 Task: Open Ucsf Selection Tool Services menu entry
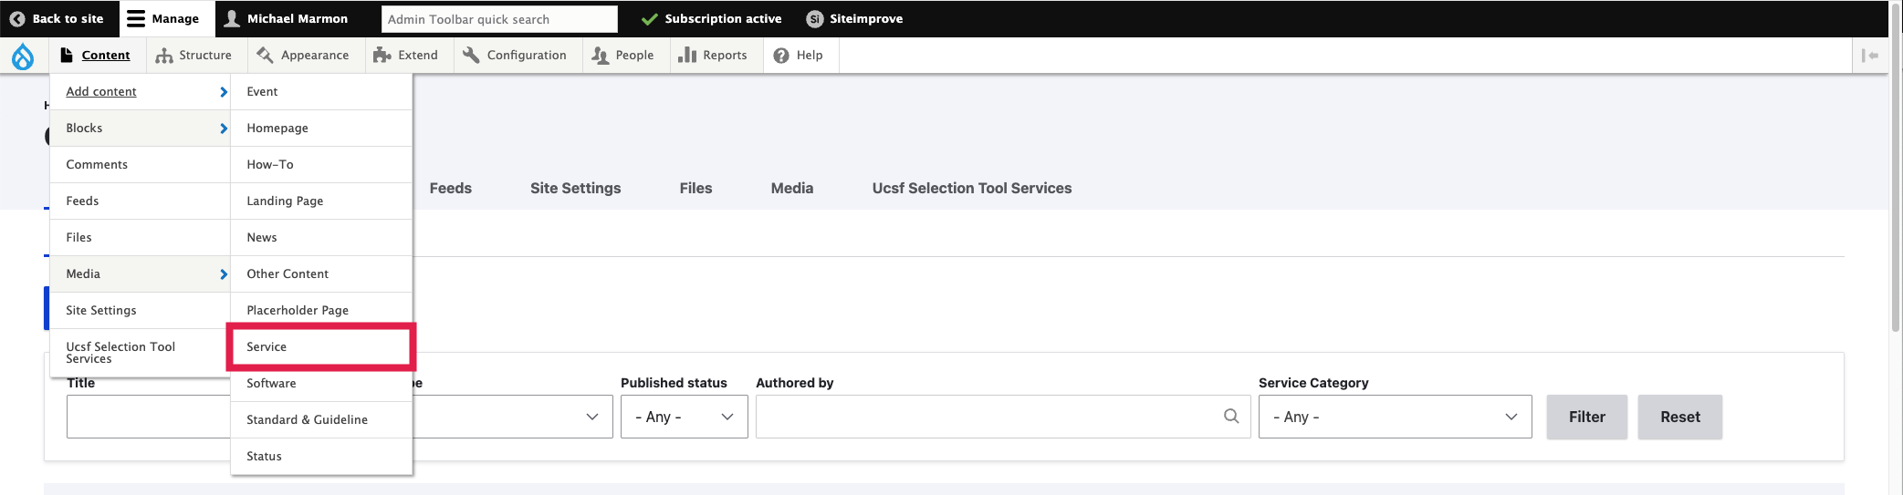coord(140,353)
